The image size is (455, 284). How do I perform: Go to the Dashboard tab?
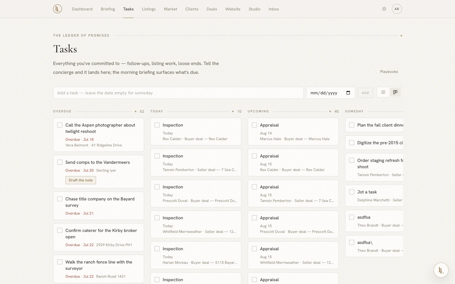[x=82, y=9]
